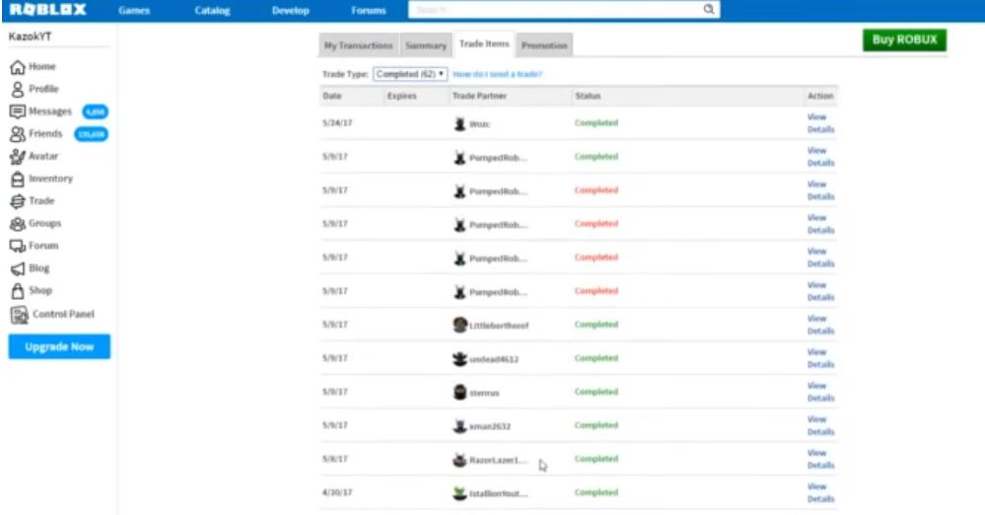Viewport: 985px width, 515px height.
Task: Click the Expires column header
Action: [402, 97]
